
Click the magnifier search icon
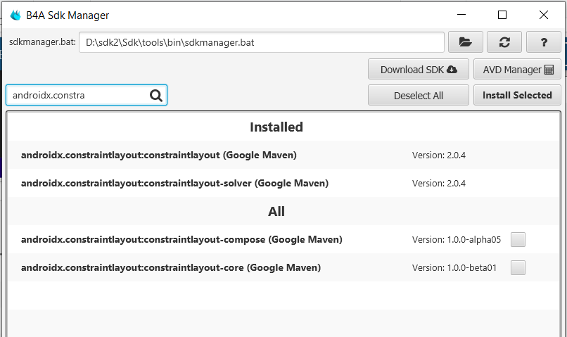[x=156, y=95]
